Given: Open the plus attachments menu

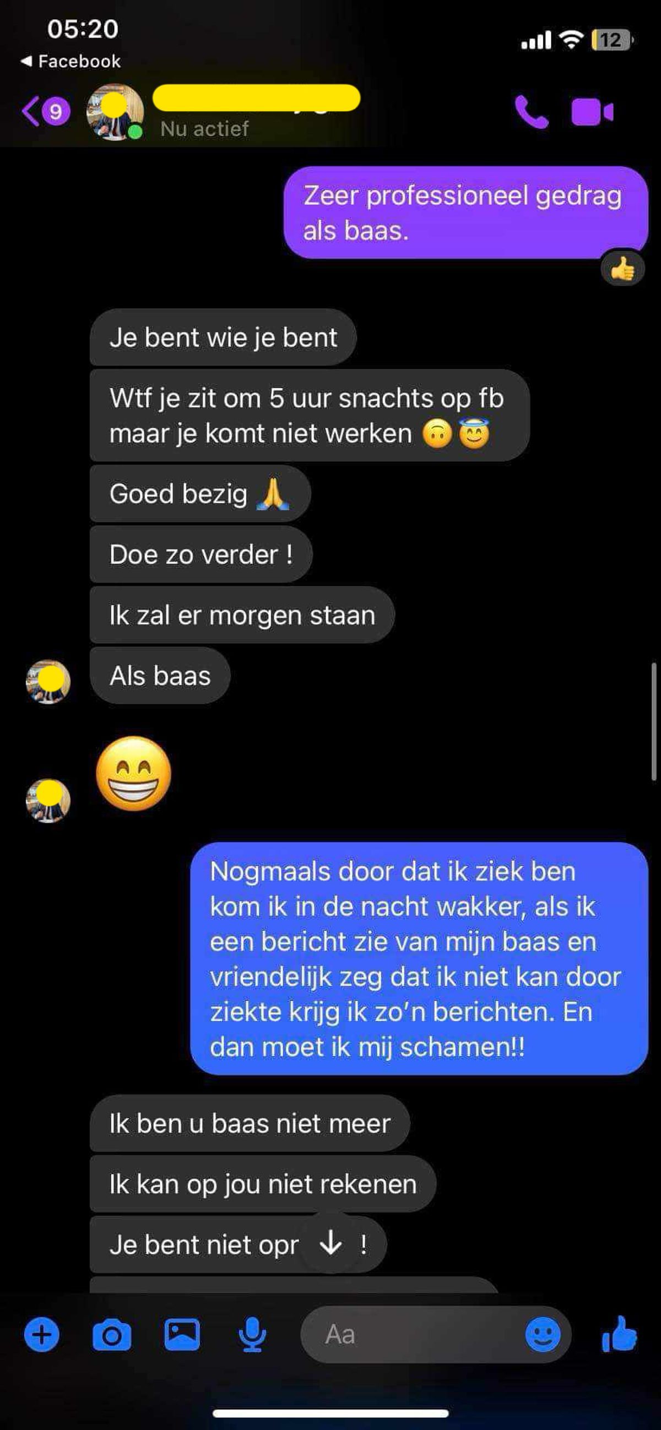Looking at the screenshot, I should click(42, 1335).
